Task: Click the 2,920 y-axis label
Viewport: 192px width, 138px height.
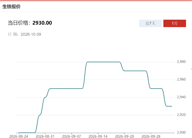Action: pos(181,115)
